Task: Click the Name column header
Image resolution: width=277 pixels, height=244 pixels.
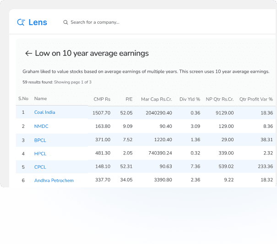Action: [x=40, y=99]
